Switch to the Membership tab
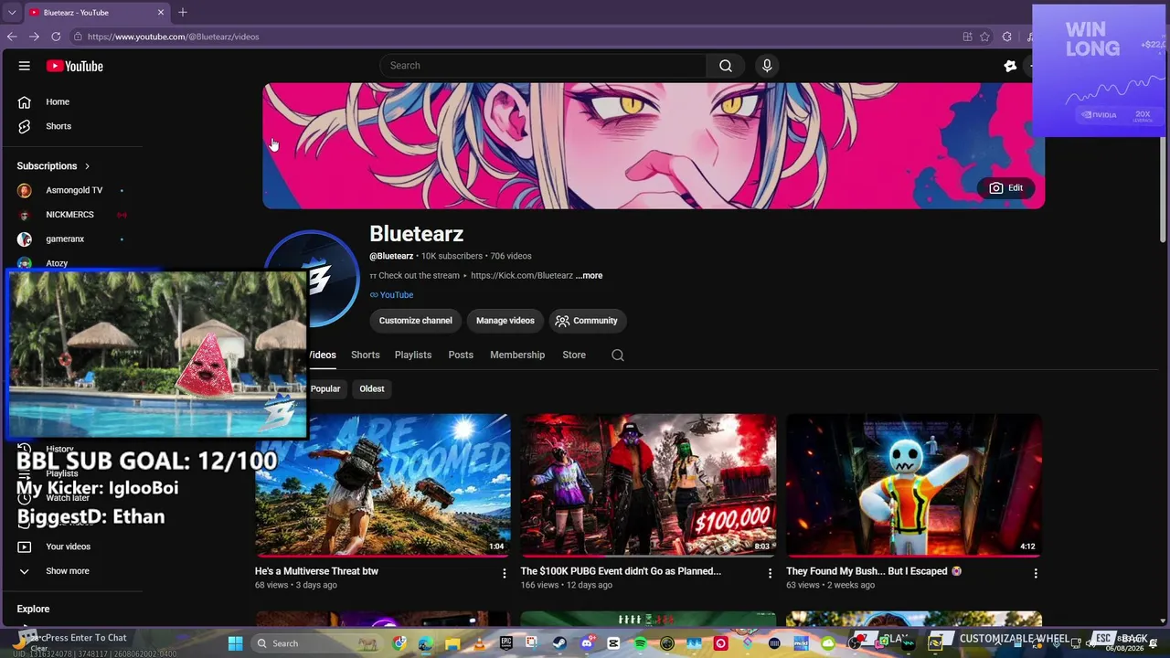1170x658 pixels. [517, 355]
